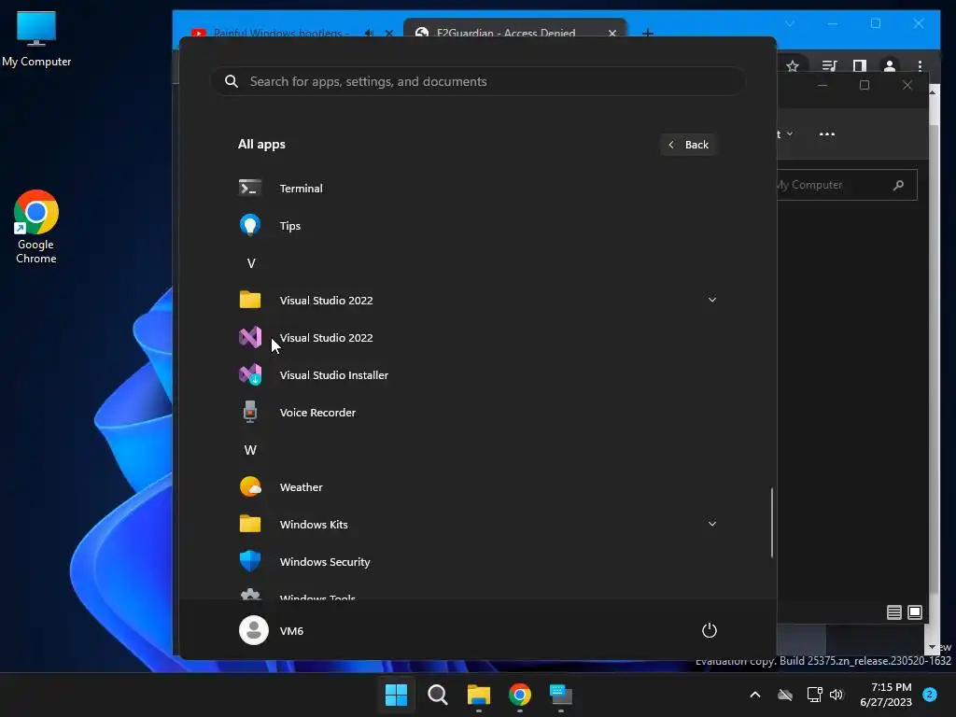Click the Start menu Windows logo
Image resolution: width=956 pixels, height=717 pixels.
pos(396,694)
